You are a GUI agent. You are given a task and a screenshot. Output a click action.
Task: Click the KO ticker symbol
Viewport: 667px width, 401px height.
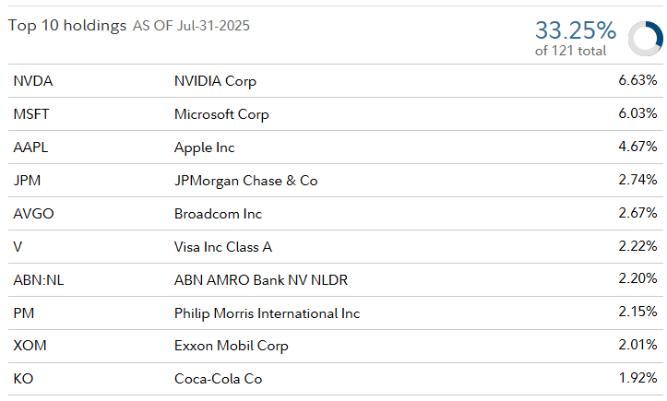pos(23,379)
